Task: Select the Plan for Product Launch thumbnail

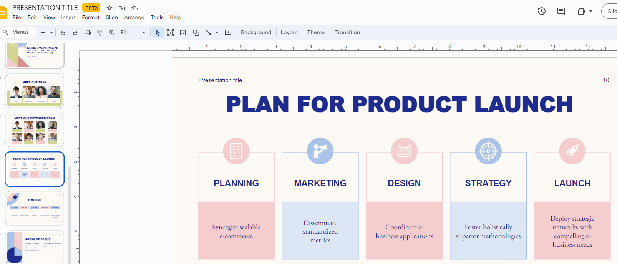Action: [x=35, y=169]
